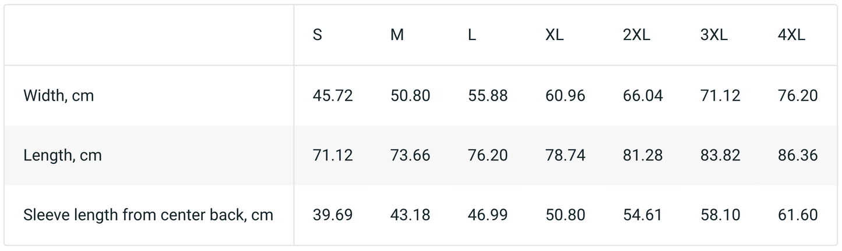
Task: Select the sleeve length value 46.99 for L
Action: coord(488,215)
